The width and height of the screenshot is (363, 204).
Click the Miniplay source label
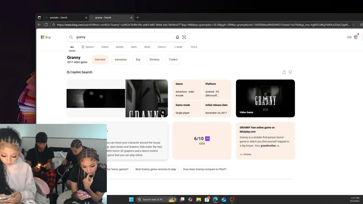pos(246,154)
